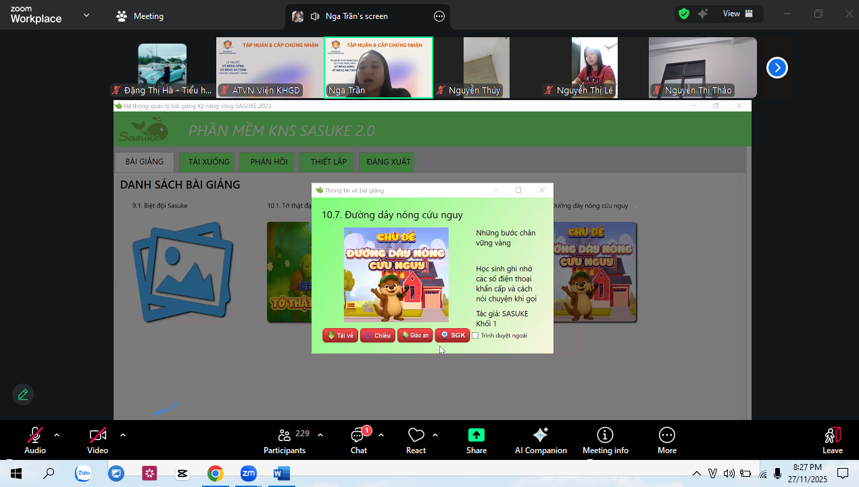This screenshot has height=487, width=859.
Task: Open Microsoft Word from the taskbar
Action: point(281,473)
